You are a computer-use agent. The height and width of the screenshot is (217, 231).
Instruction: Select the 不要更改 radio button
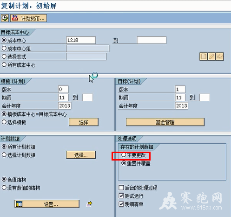point(124,155)
